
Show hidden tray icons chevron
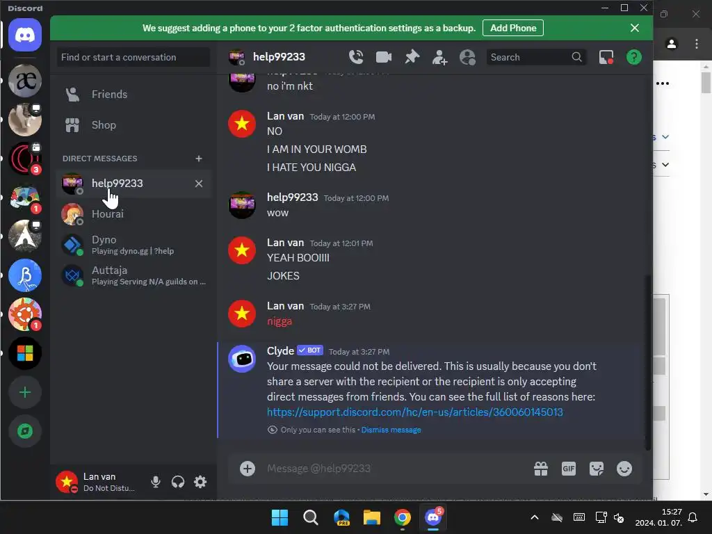(x=535, y=517)
